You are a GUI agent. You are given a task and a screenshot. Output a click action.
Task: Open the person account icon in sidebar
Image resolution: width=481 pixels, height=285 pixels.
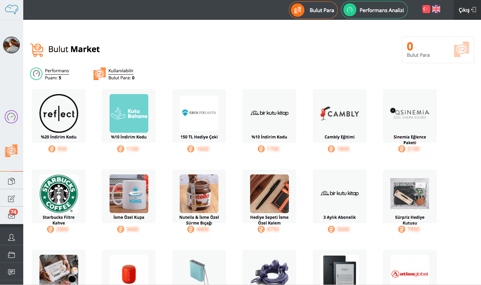[x=11, y=237]
